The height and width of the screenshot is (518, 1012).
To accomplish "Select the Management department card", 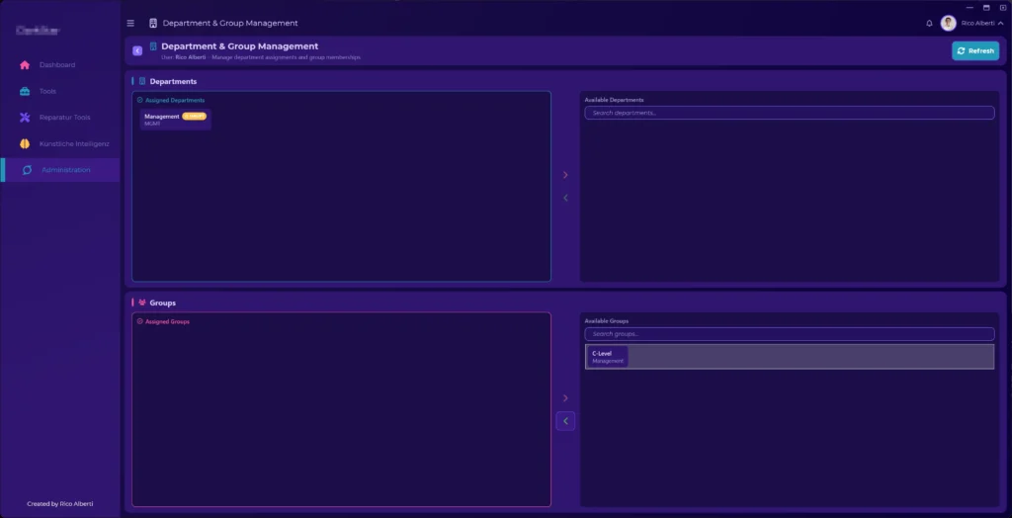I will pyautogui.click(x=176, y=120).
